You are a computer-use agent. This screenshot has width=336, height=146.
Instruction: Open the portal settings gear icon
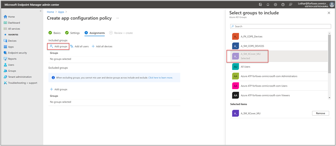[275, 5]
